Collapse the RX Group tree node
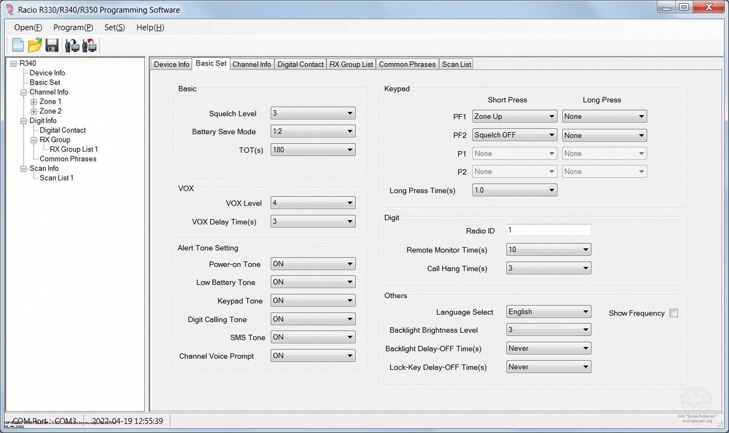Viewport: 729px width, 433px height. [x=34, y=140]
